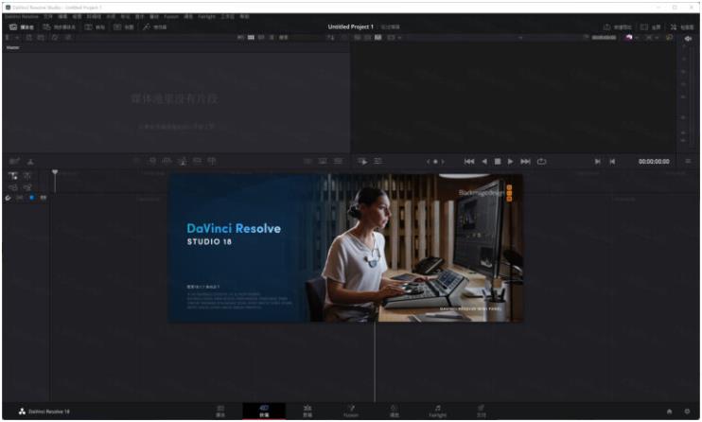Open the media pool sort menu
This screenshot has width=702, height=422.
tap(330, 38)
